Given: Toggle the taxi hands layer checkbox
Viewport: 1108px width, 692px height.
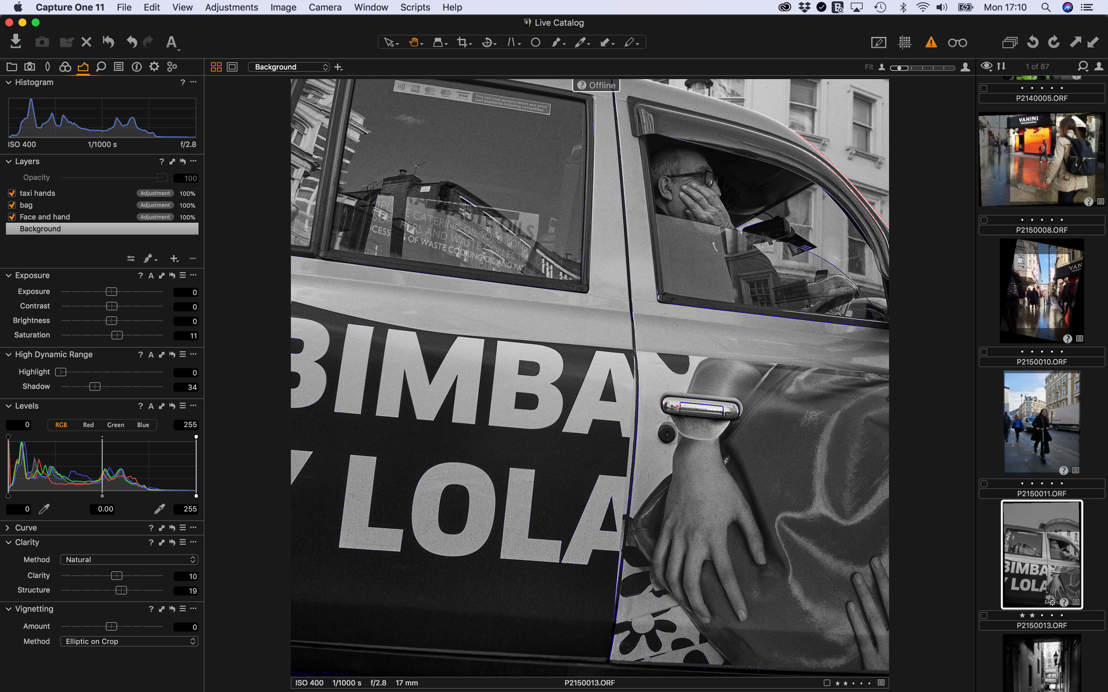Looking at the screenshot, I should tap(12, 193).
